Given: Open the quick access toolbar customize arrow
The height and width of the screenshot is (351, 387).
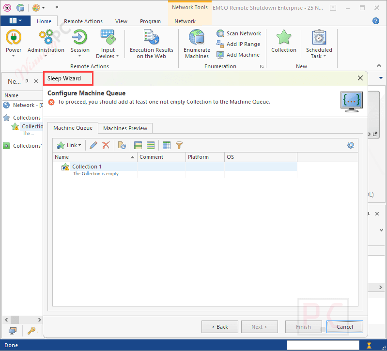Looking at the screenshot, I should (x=57, y=8).
